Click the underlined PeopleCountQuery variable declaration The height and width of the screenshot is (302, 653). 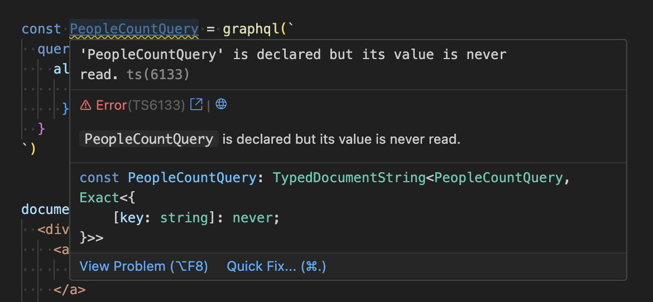(x=134, y=28)
